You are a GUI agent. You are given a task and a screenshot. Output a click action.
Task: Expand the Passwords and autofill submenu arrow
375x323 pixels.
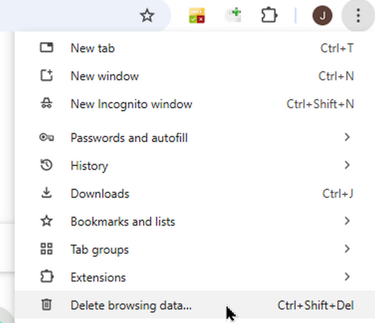[x=347, y=138]
